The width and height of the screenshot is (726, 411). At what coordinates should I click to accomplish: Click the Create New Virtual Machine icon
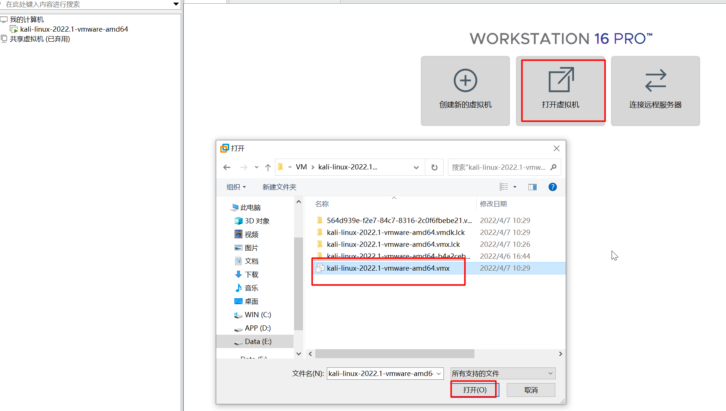click(465, 80)
